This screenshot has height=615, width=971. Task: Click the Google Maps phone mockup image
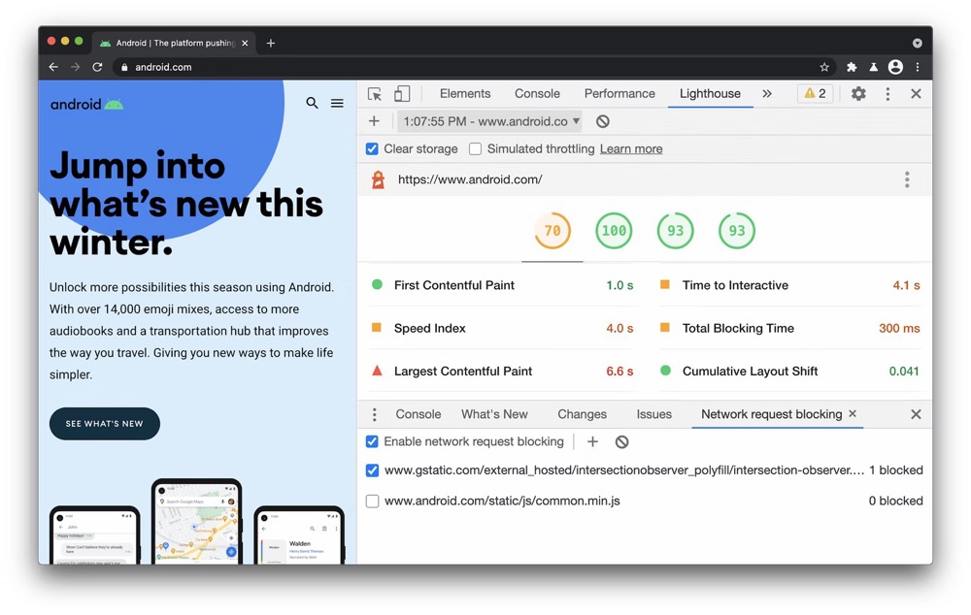[x=196, y=521]
